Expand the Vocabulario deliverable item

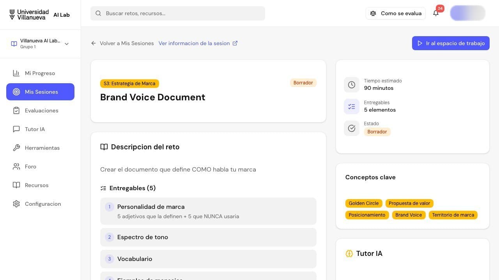[x=208, y=259]
